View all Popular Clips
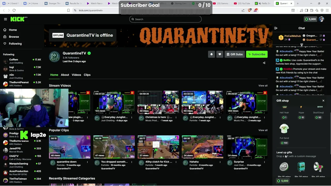The image size is (331, 186). pos(263,130)
